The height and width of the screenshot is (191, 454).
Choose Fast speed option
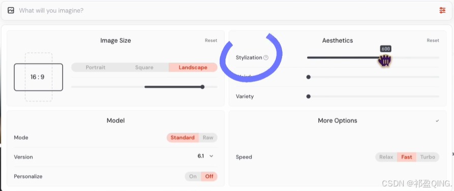pos(407,157)
